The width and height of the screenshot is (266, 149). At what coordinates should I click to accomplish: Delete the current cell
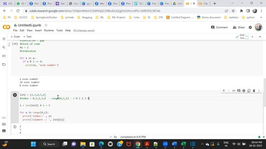(254, 91)
